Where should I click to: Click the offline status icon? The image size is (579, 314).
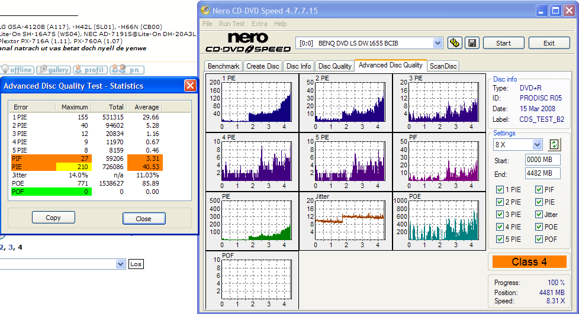tap(17, 70)
